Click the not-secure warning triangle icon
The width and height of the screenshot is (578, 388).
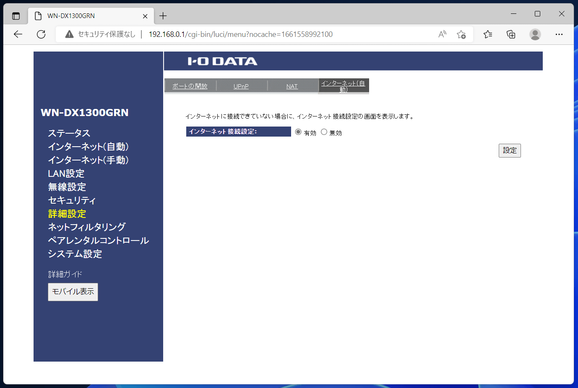pos(70,34)
